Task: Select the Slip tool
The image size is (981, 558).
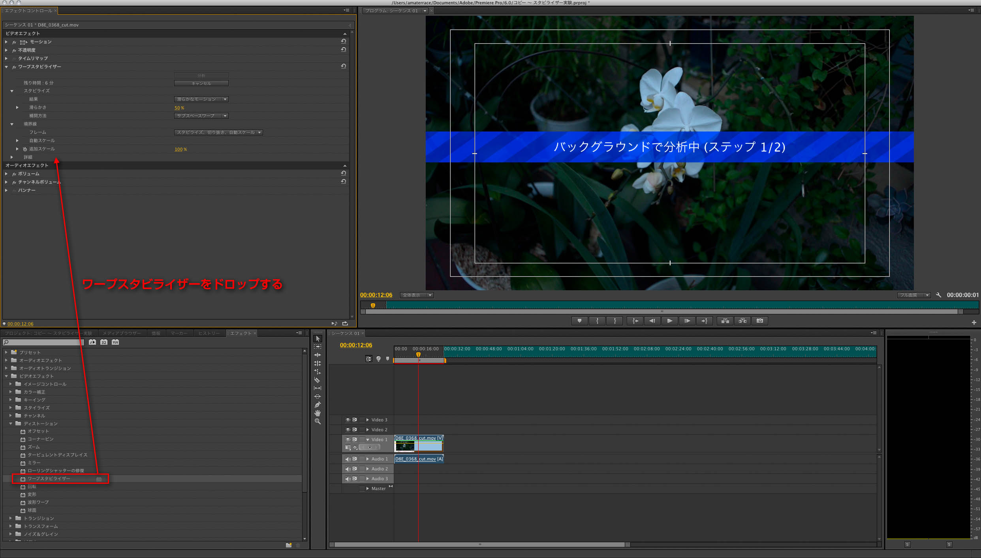Action: [318, 388]
